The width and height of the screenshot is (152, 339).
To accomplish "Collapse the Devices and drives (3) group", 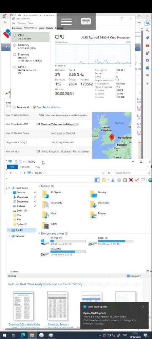I will pyautogui.click(x=39, y=233).
